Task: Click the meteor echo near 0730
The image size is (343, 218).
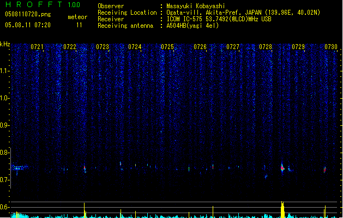Action: coord(325,169)
